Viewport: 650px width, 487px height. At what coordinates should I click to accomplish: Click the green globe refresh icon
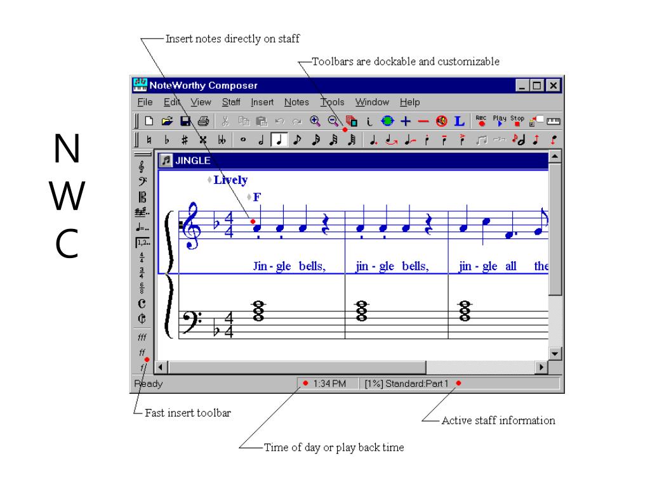(x=387, y=121)
